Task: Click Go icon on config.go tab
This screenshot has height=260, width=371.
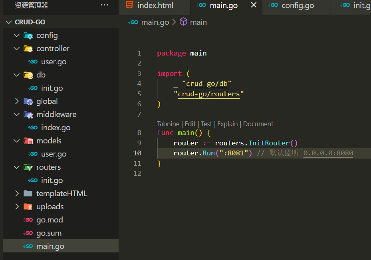Action: (x=273, y=5)
